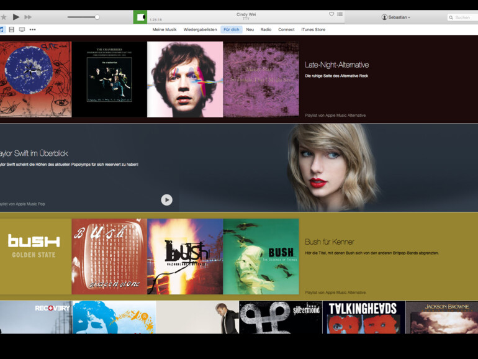Open the Bush für Kenner playlist title
This screenshot has height=359, width=478.
pyautogui.click(x=330, y=242)
